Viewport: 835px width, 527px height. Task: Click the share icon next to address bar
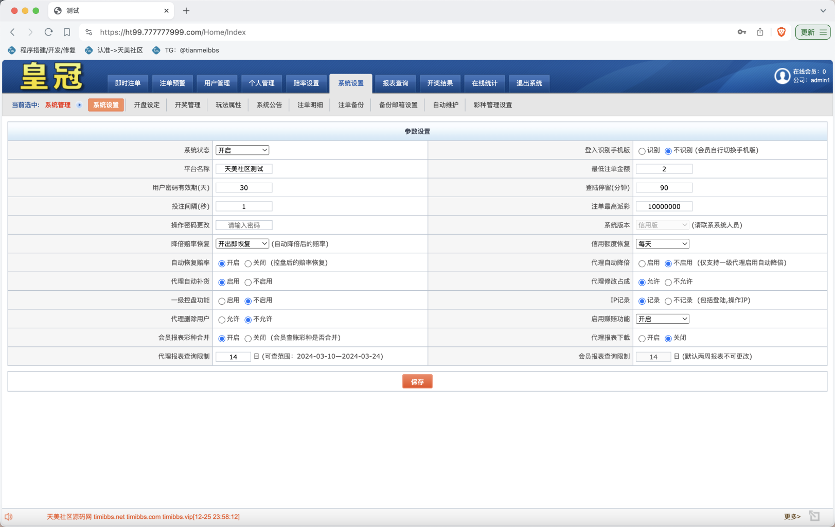tap(760, 32)
